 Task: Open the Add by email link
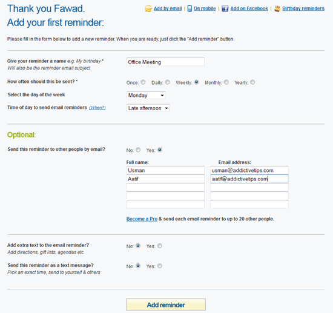click(x=168, y=8)
